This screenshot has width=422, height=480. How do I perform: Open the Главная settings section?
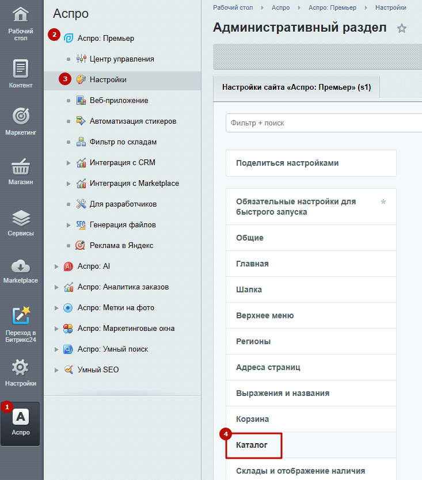point(311,264)
